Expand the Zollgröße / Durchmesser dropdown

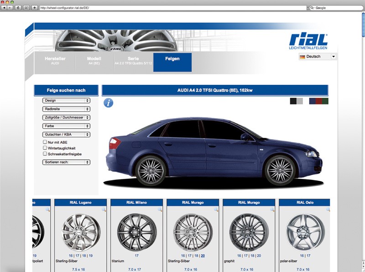coord(66,117)
